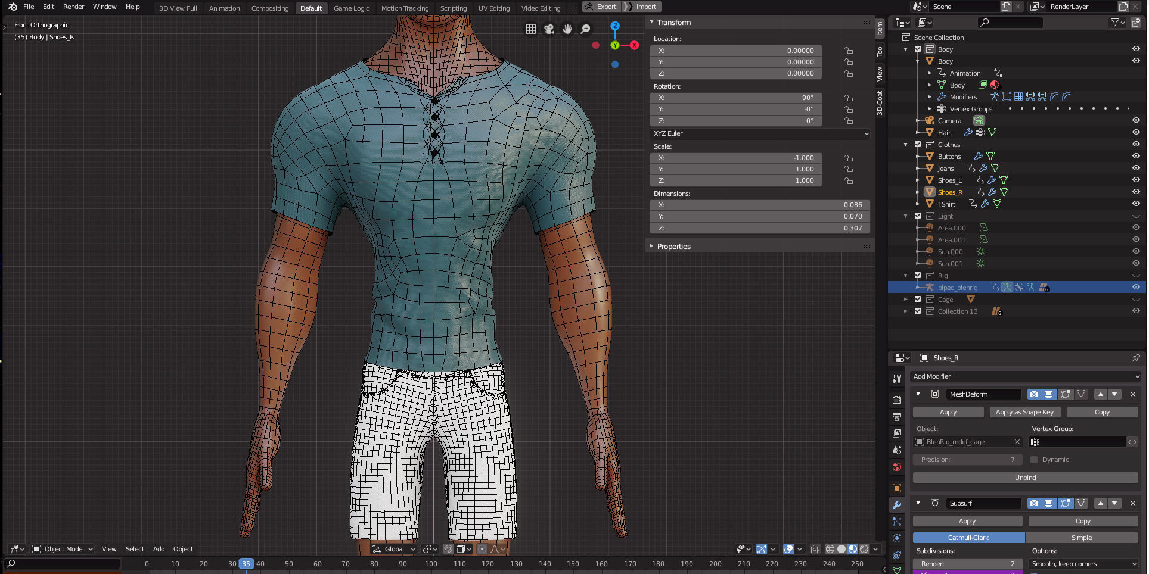Lock the Location X axis
The height and width of the screenshot is (574, 1149).
coord(849,51)
